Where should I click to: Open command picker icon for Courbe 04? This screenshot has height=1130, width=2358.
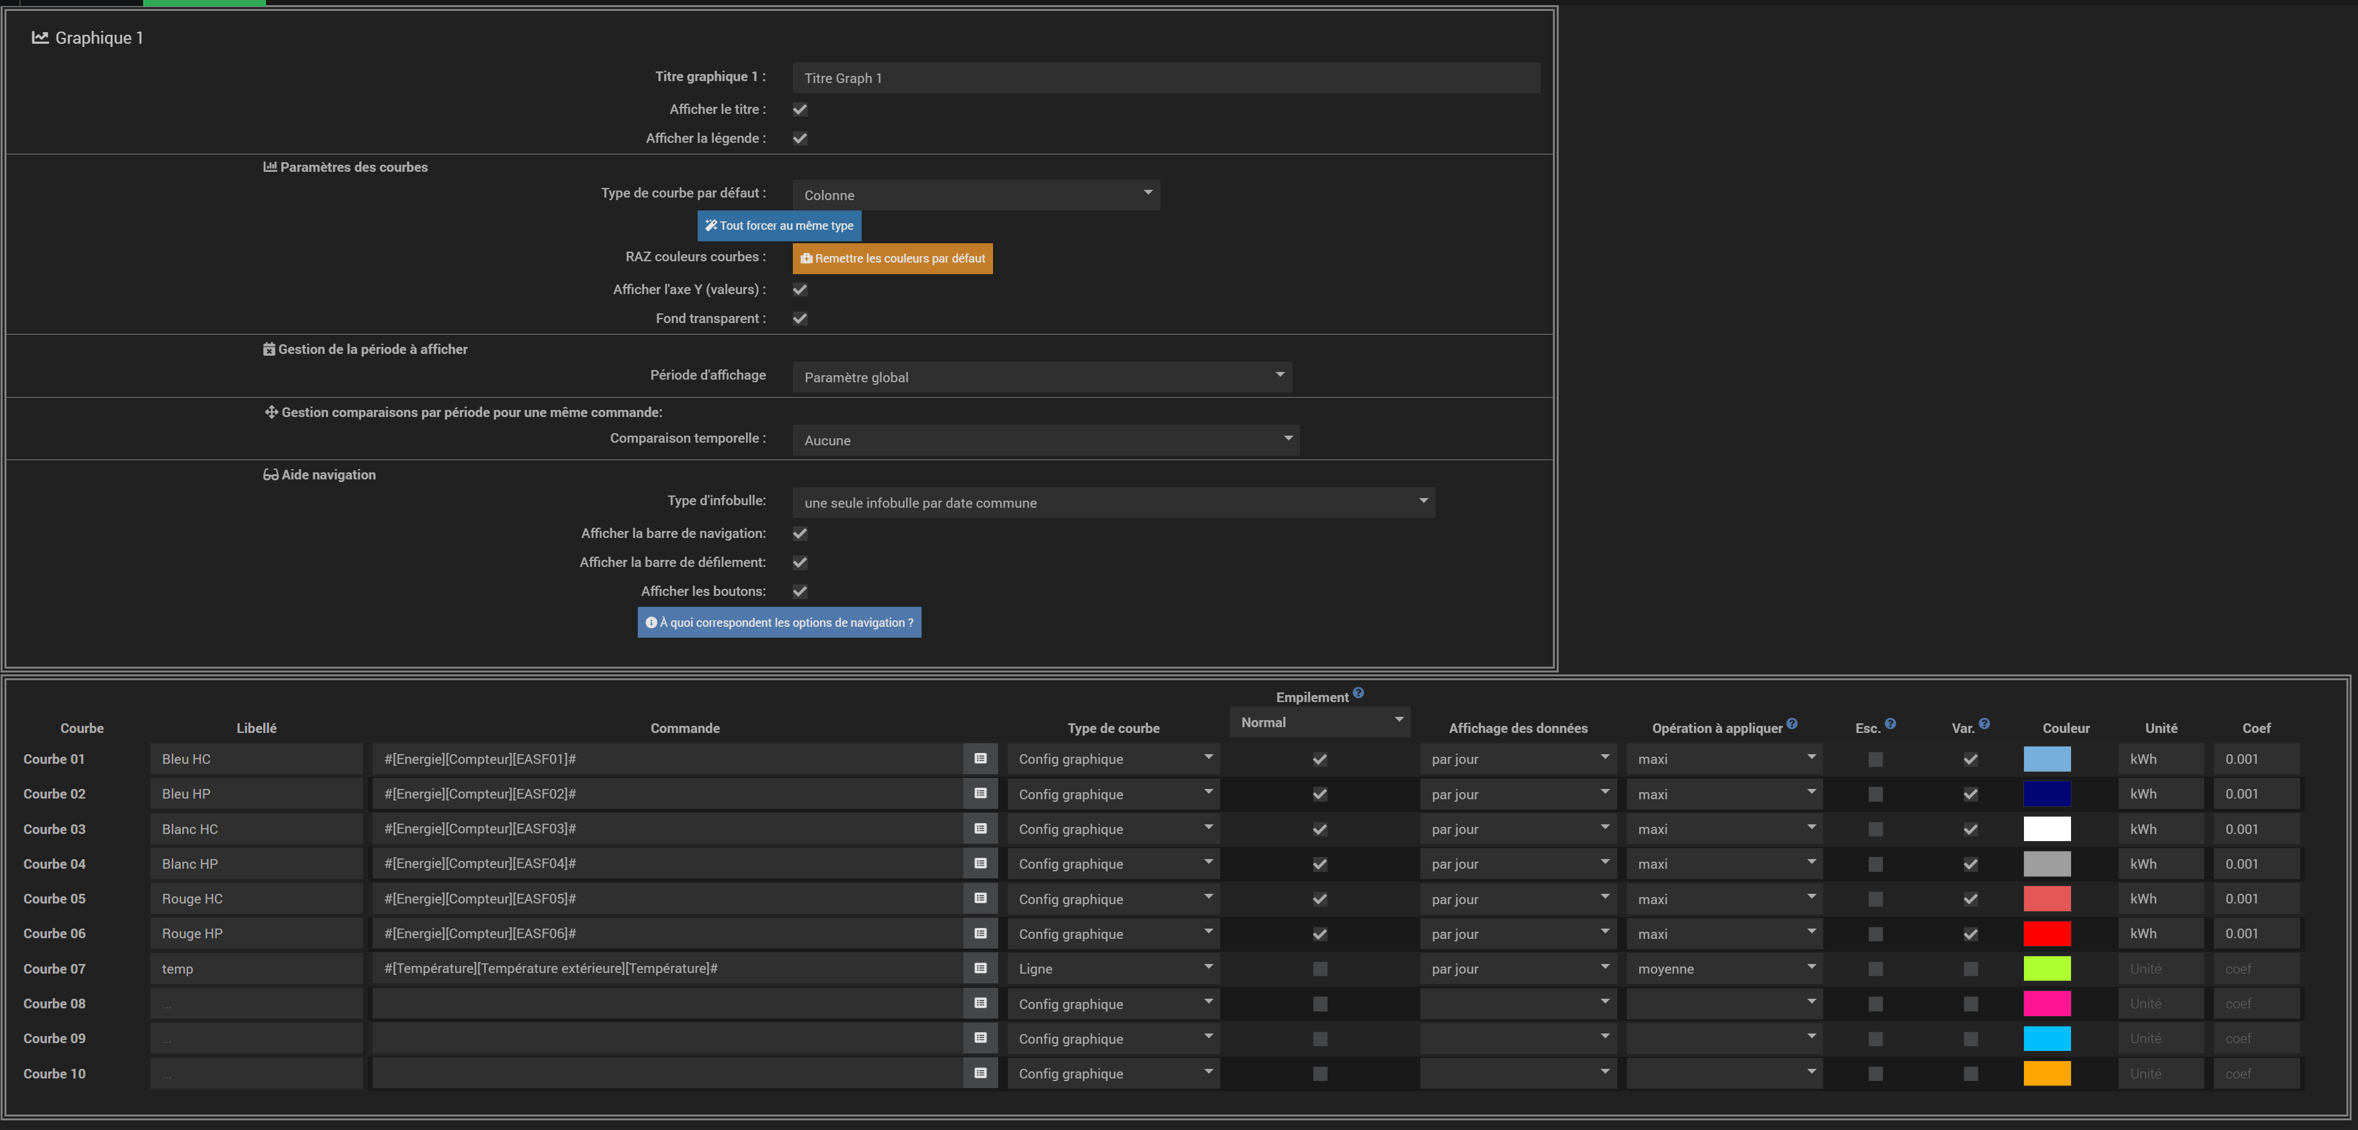(980, 864)
